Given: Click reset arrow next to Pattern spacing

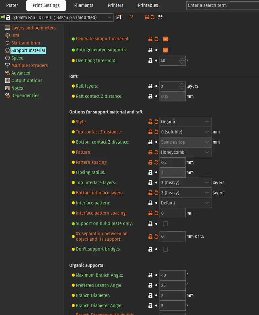Looking at the screenshot, I should click(156, 162).
